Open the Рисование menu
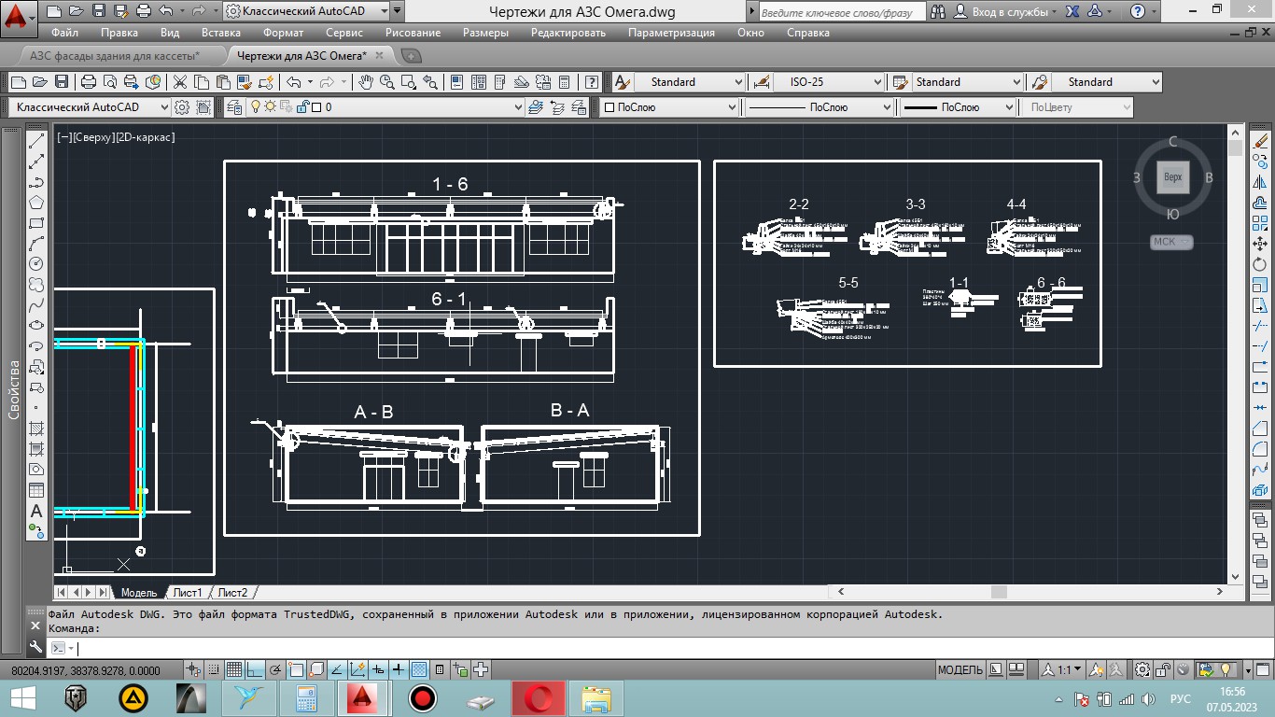The image size is (1275, 717). pyautogui.click(x=413, y=33)
